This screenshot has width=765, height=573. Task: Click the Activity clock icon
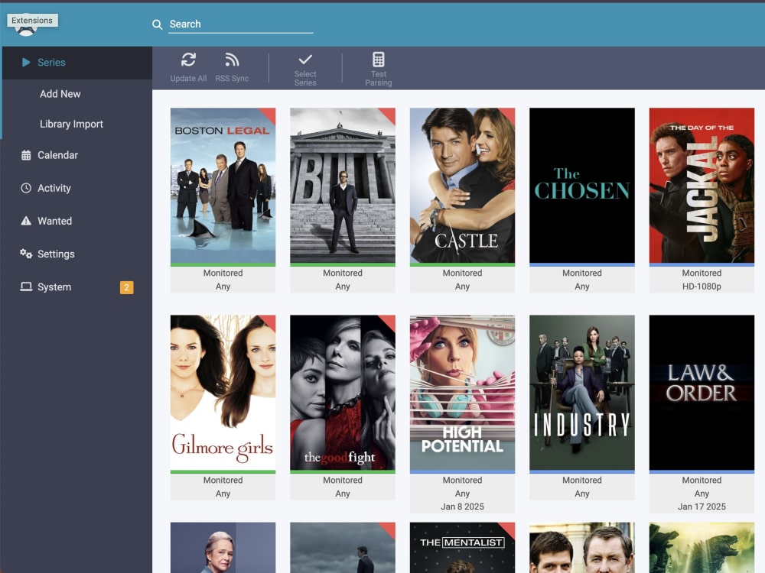[26, 188]
